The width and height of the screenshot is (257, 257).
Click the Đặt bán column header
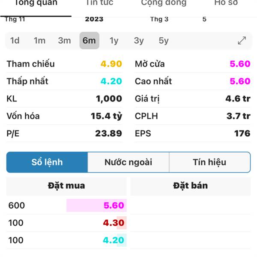[191, 186]
